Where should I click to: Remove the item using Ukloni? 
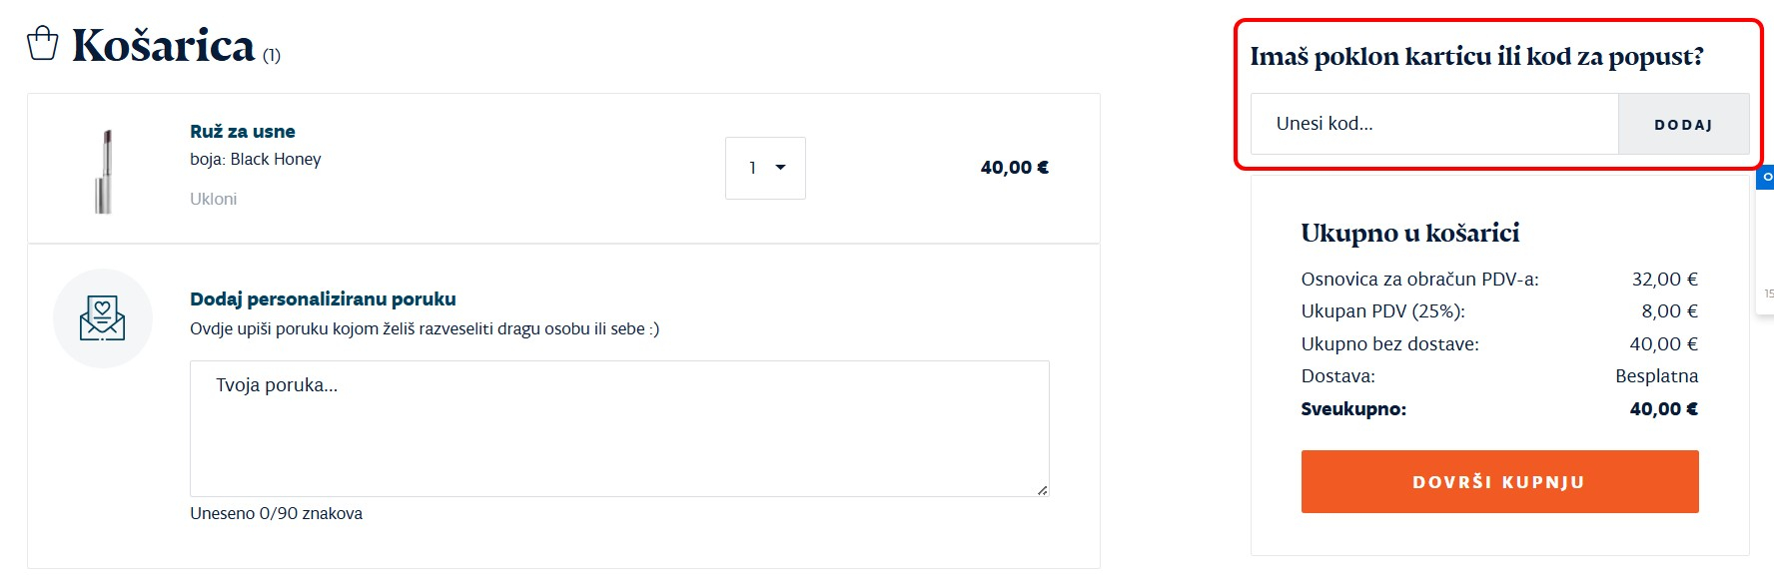(214, 199)
